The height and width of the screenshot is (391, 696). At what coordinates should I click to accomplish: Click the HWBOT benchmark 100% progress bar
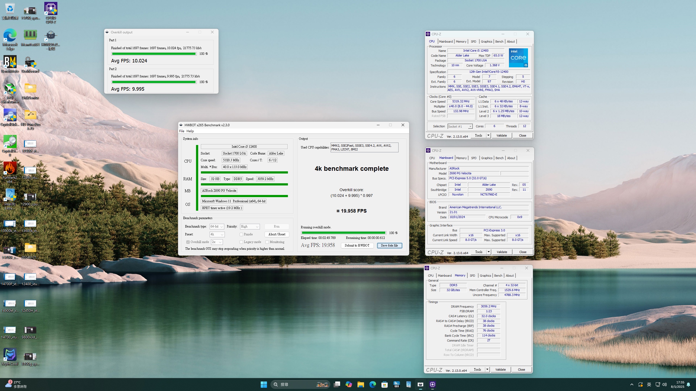(344, 233)
